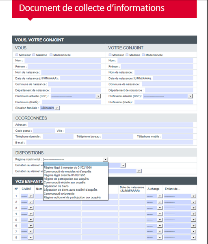Open the Situation familiale dropdown
Image resolution: width=208 pixels, height=244 pixels.
point(57,108)
